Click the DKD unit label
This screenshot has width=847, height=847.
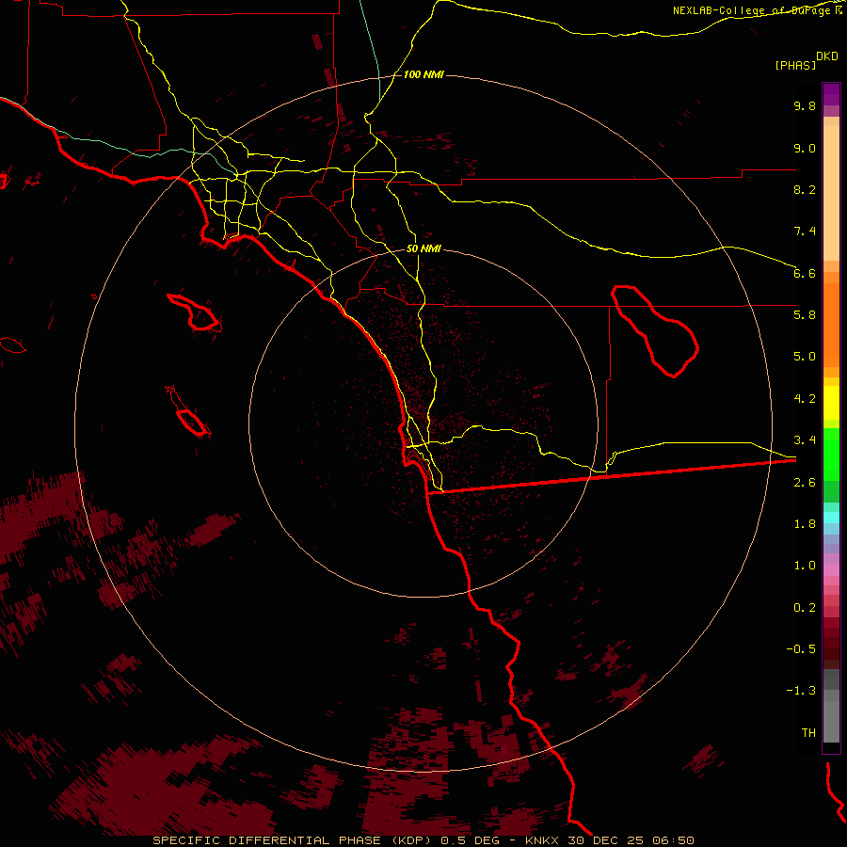[x=827, y=56]
